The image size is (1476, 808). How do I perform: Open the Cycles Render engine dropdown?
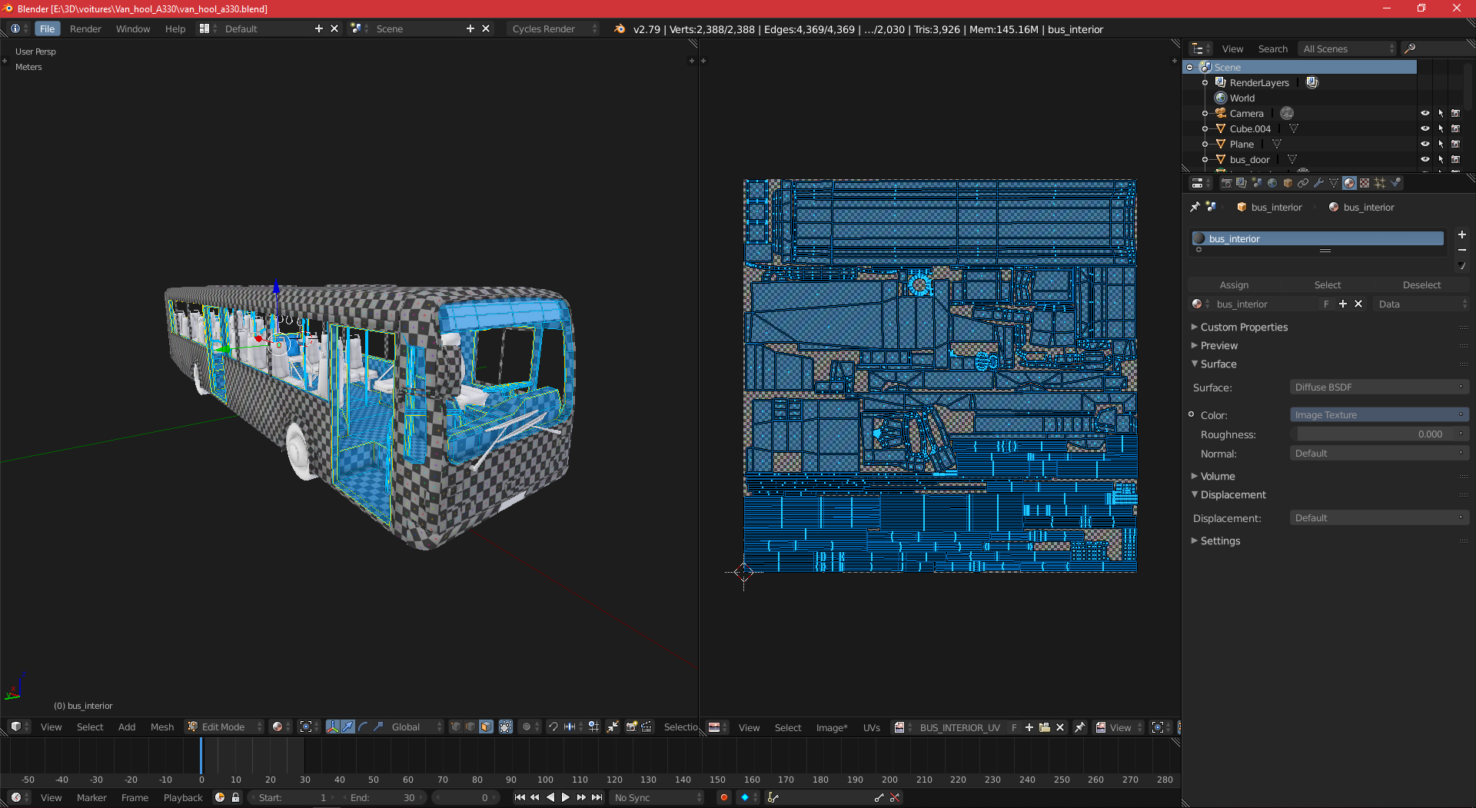(552, 29)
